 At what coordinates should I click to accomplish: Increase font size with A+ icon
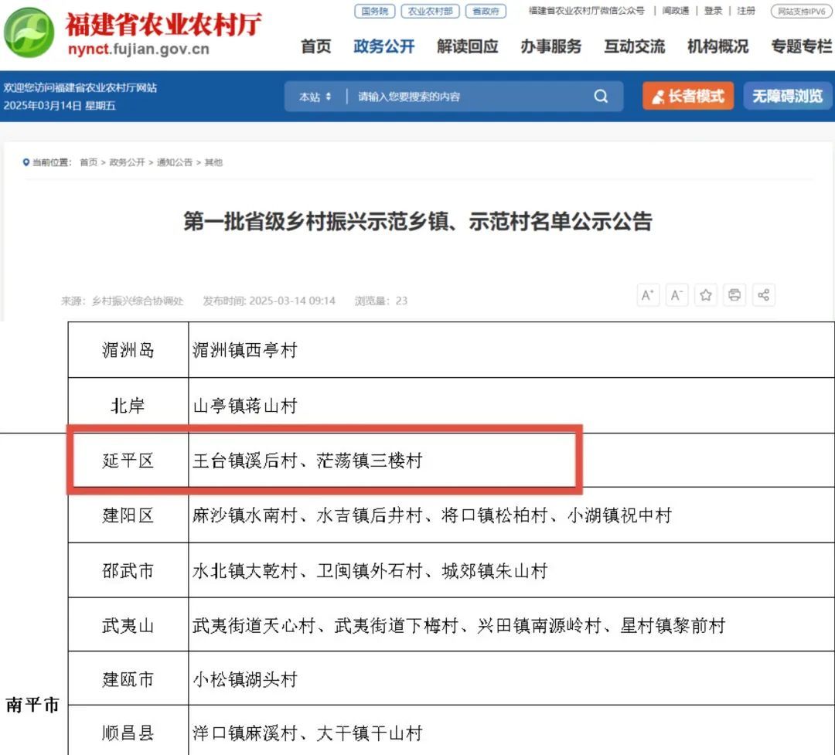point(648,295)
